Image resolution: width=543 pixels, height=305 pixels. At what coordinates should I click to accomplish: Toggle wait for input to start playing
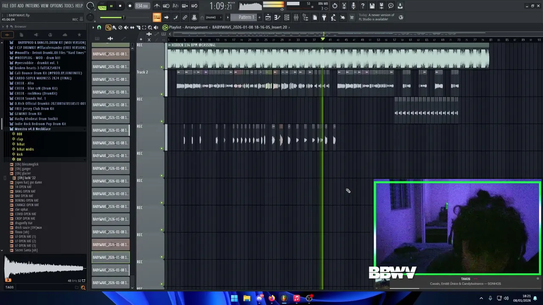[166, 6]
